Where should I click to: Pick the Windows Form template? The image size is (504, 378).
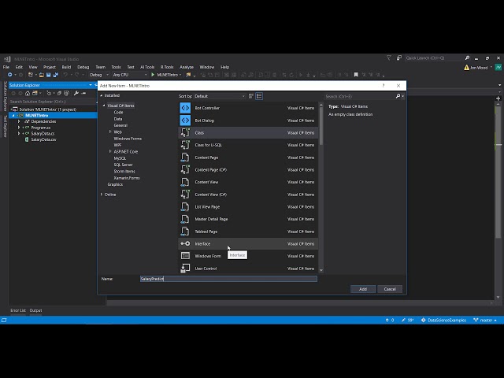(248, 256)
